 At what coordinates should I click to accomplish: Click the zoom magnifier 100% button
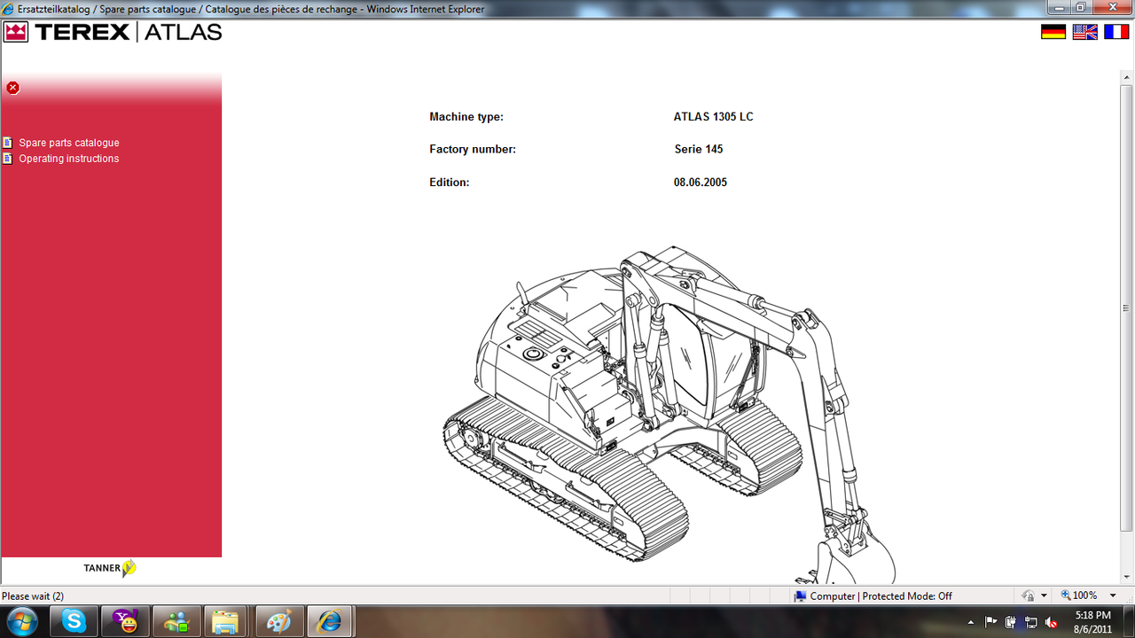point(1079,596)
